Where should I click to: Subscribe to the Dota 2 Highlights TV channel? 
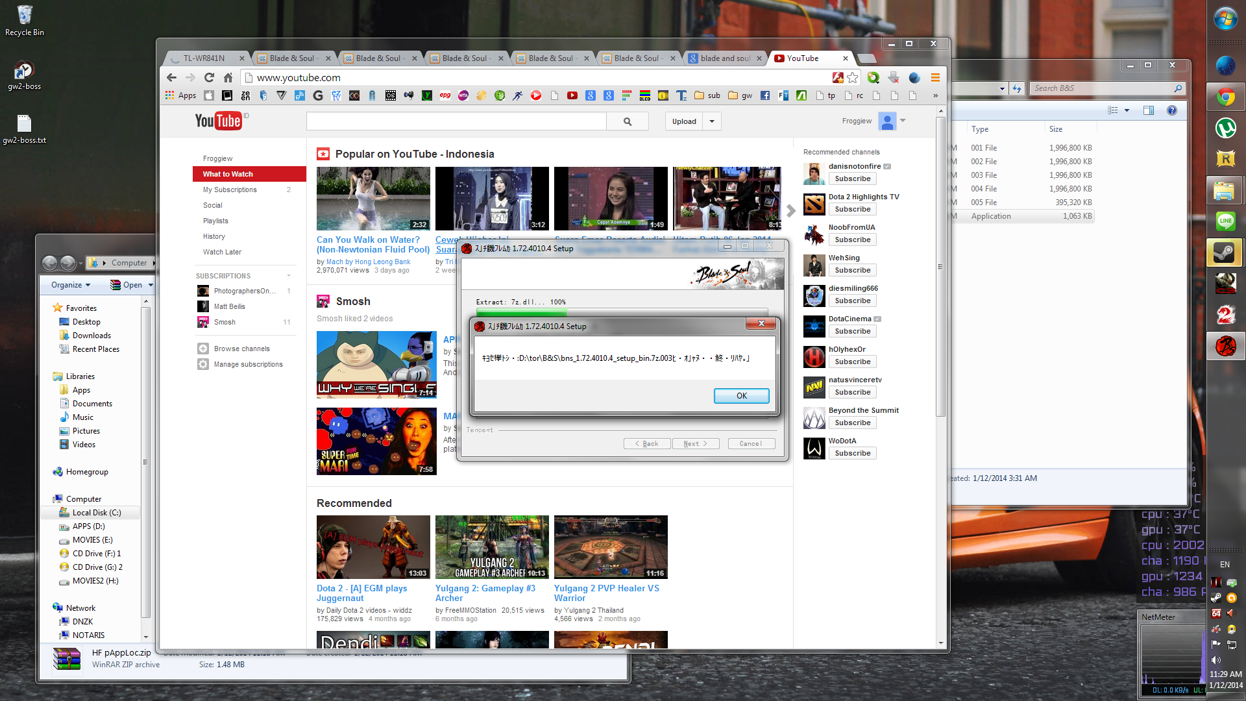[x=852, y=209]
